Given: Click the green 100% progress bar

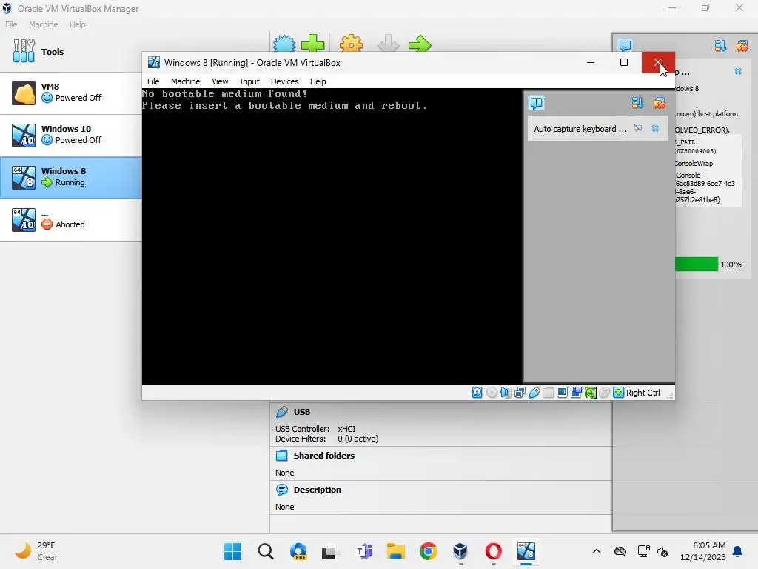Looking at the screenshot, I should pos(697,264).
